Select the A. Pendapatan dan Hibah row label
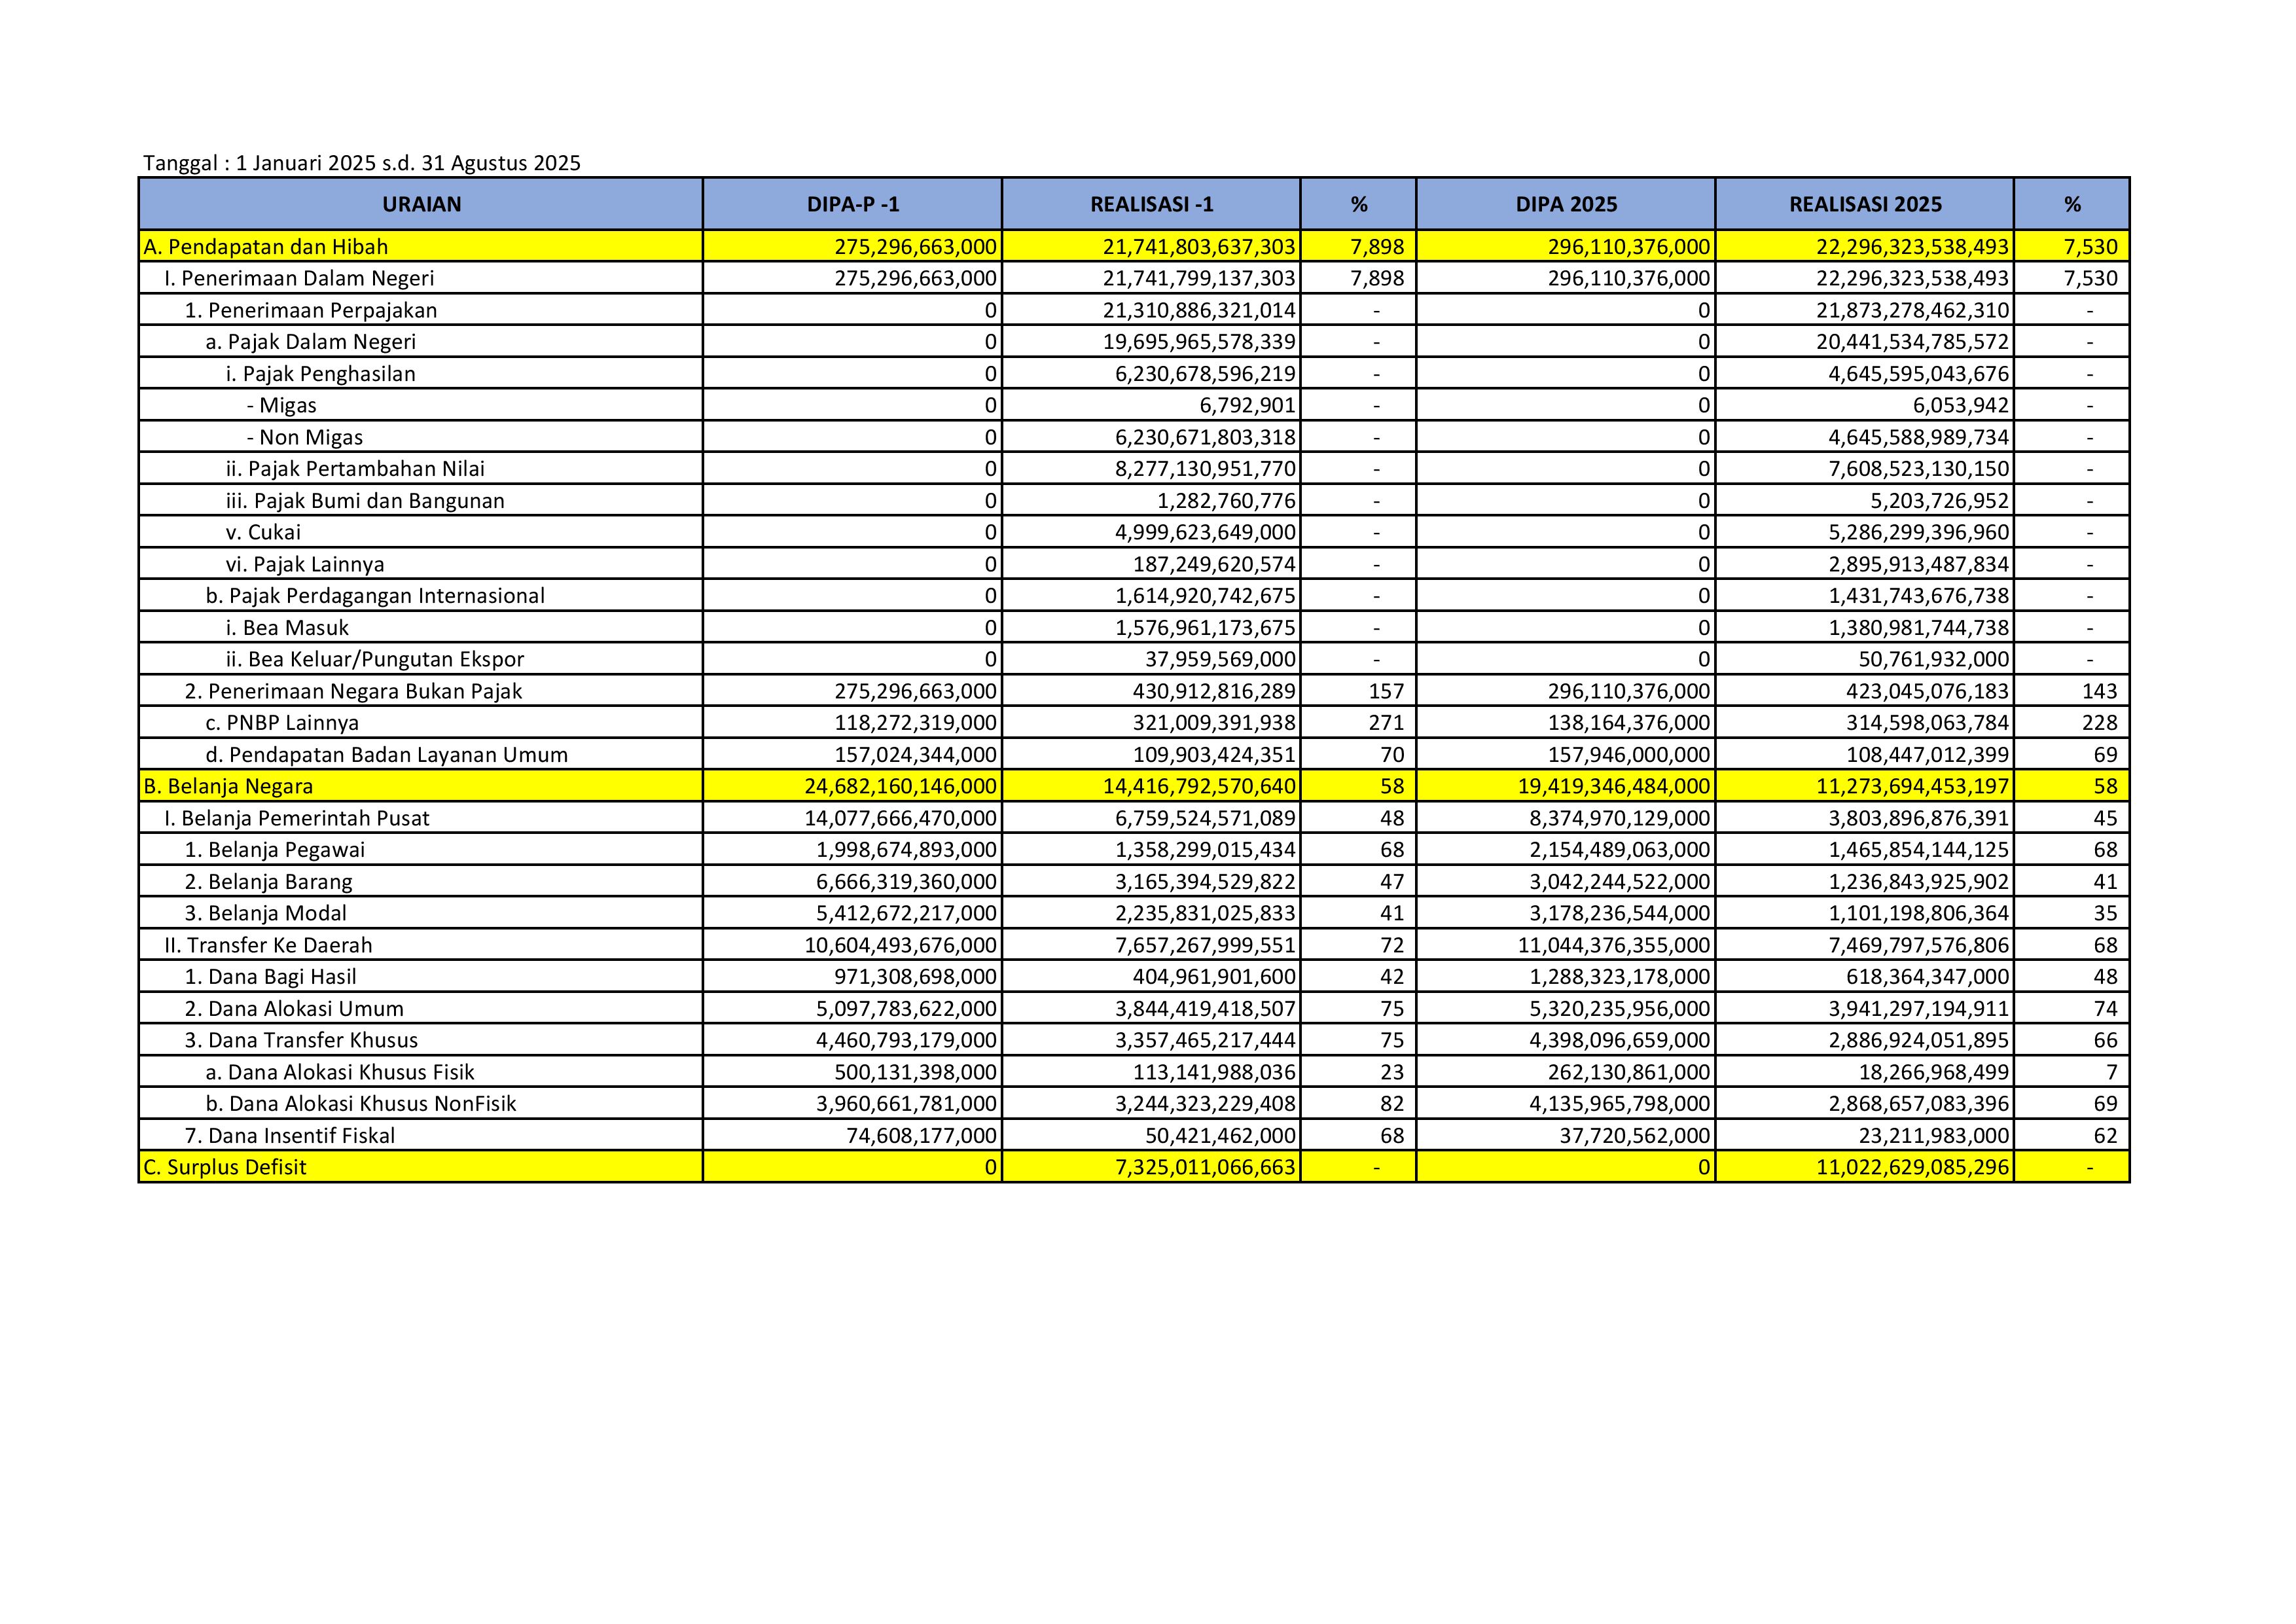Image resolution: width=2296 pixels, height=1624 pixels. tap(266, 247)
